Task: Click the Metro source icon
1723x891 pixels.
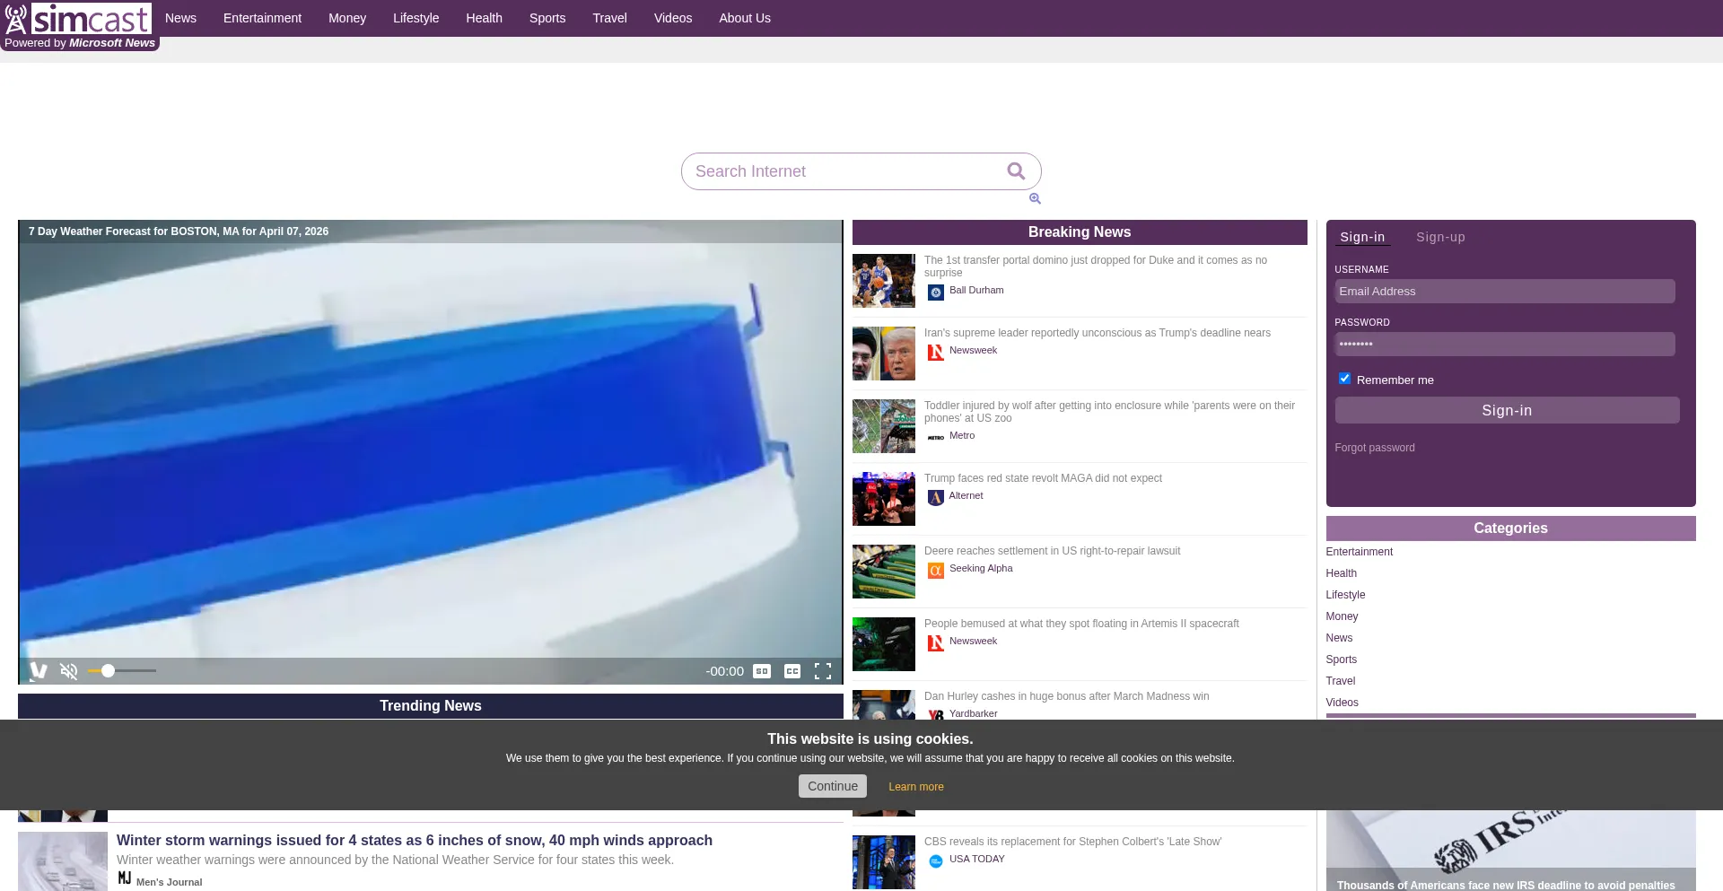Action: click(935, 437)
